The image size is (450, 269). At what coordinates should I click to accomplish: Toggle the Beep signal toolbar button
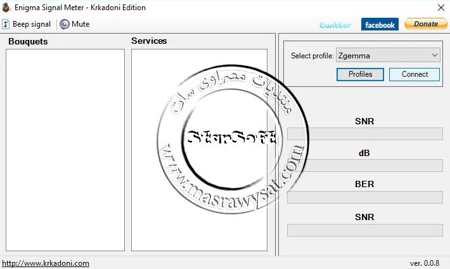(x=27, y=24)
